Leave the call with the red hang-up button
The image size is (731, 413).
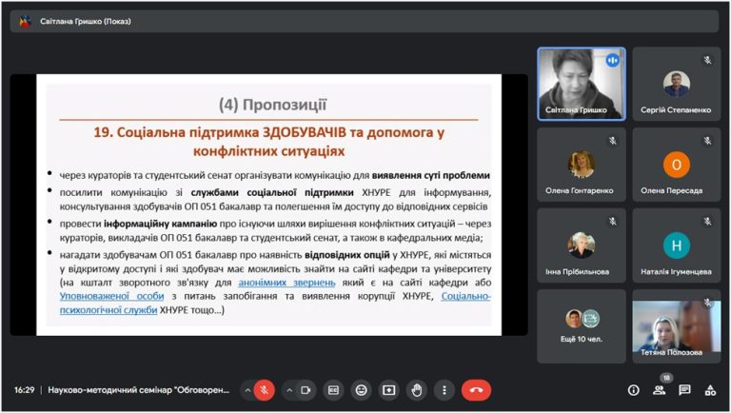tap(476, 390)
